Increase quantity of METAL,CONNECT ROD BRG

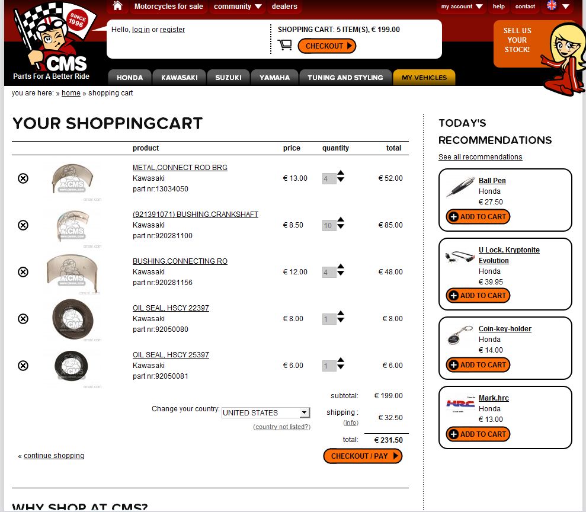341,173
